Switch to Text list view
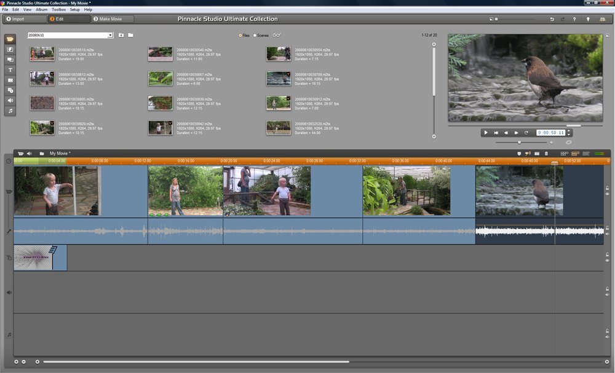The image size is (615, 373). point(586,154)
